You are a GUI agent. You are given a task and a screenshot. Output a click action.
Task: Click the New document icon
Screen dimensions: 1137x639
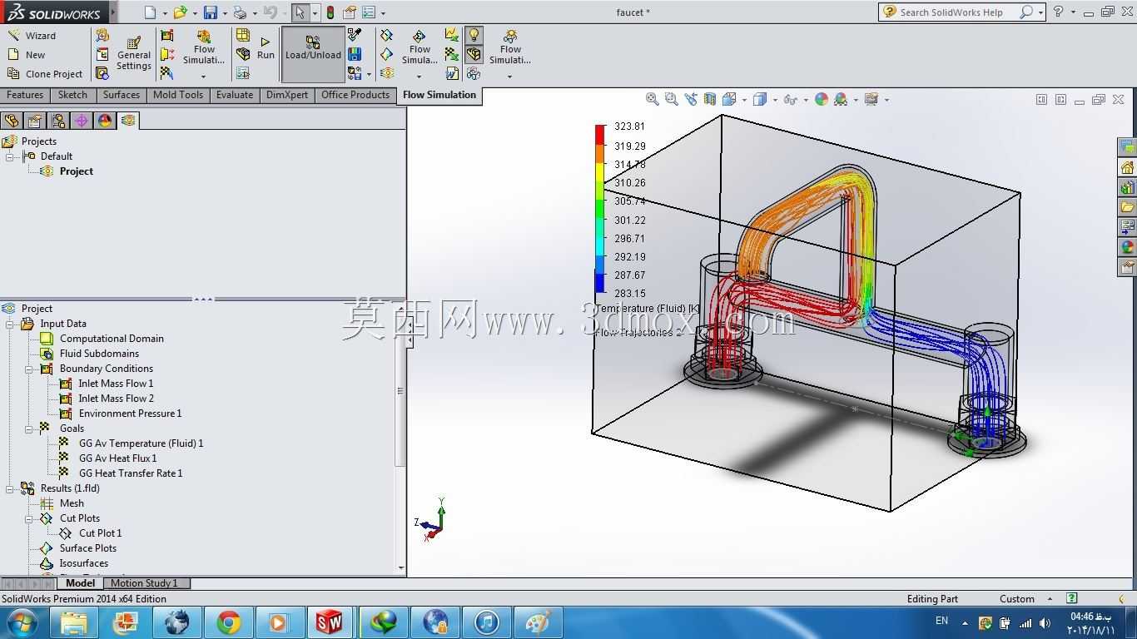(x=150, y=12)
